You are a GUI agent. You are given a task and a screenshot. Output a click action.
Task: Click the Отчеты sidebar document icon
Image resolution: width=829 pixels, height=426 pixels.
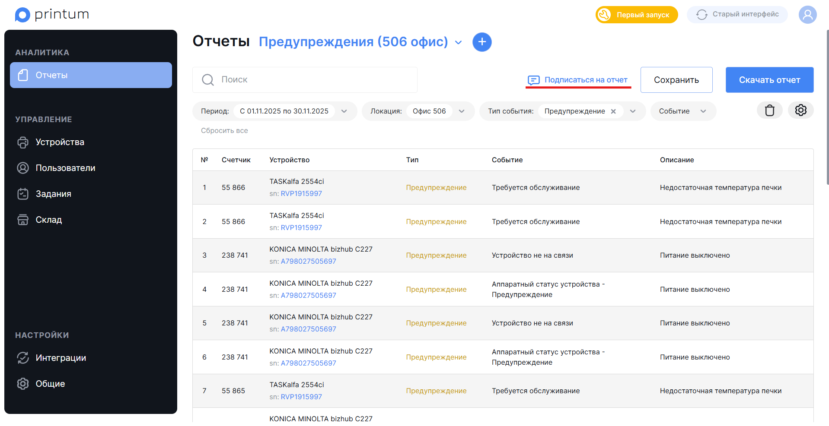pos(23,75)
